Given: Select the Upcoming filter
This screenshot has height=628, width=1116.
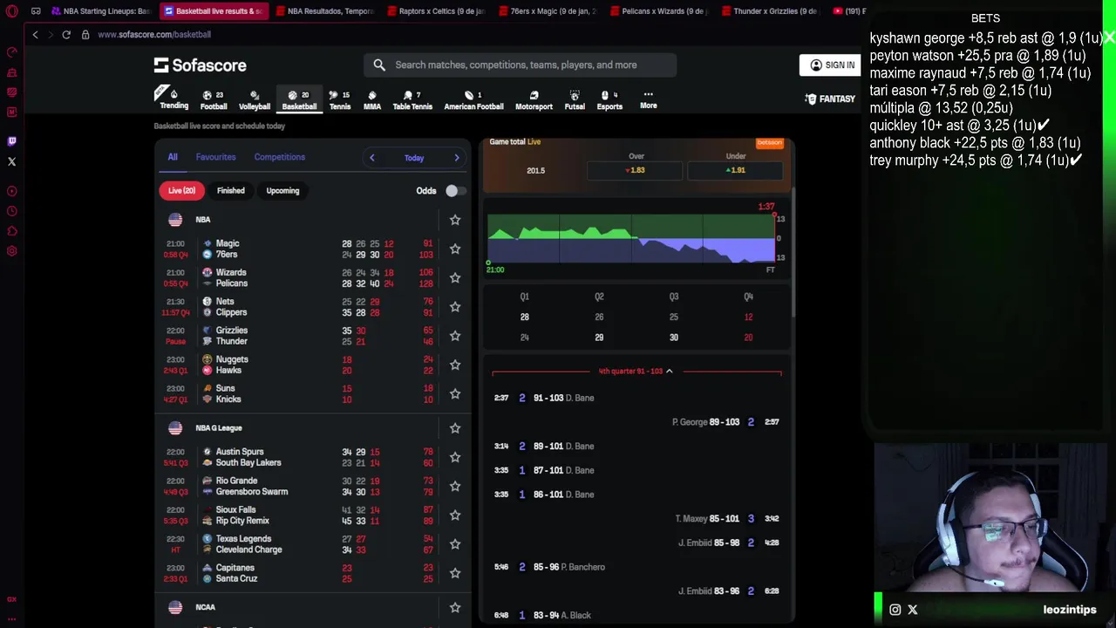Looking at the screenshot, I should 282,190.
